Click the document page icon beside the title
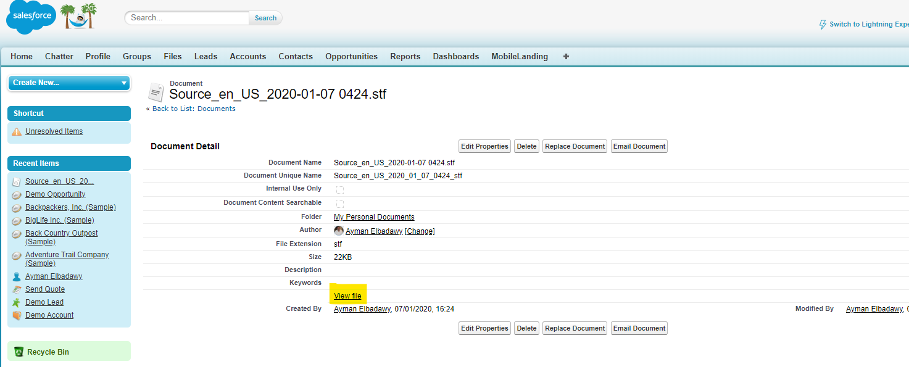Viewport: 909px width, 367px height. click(156, 93)
